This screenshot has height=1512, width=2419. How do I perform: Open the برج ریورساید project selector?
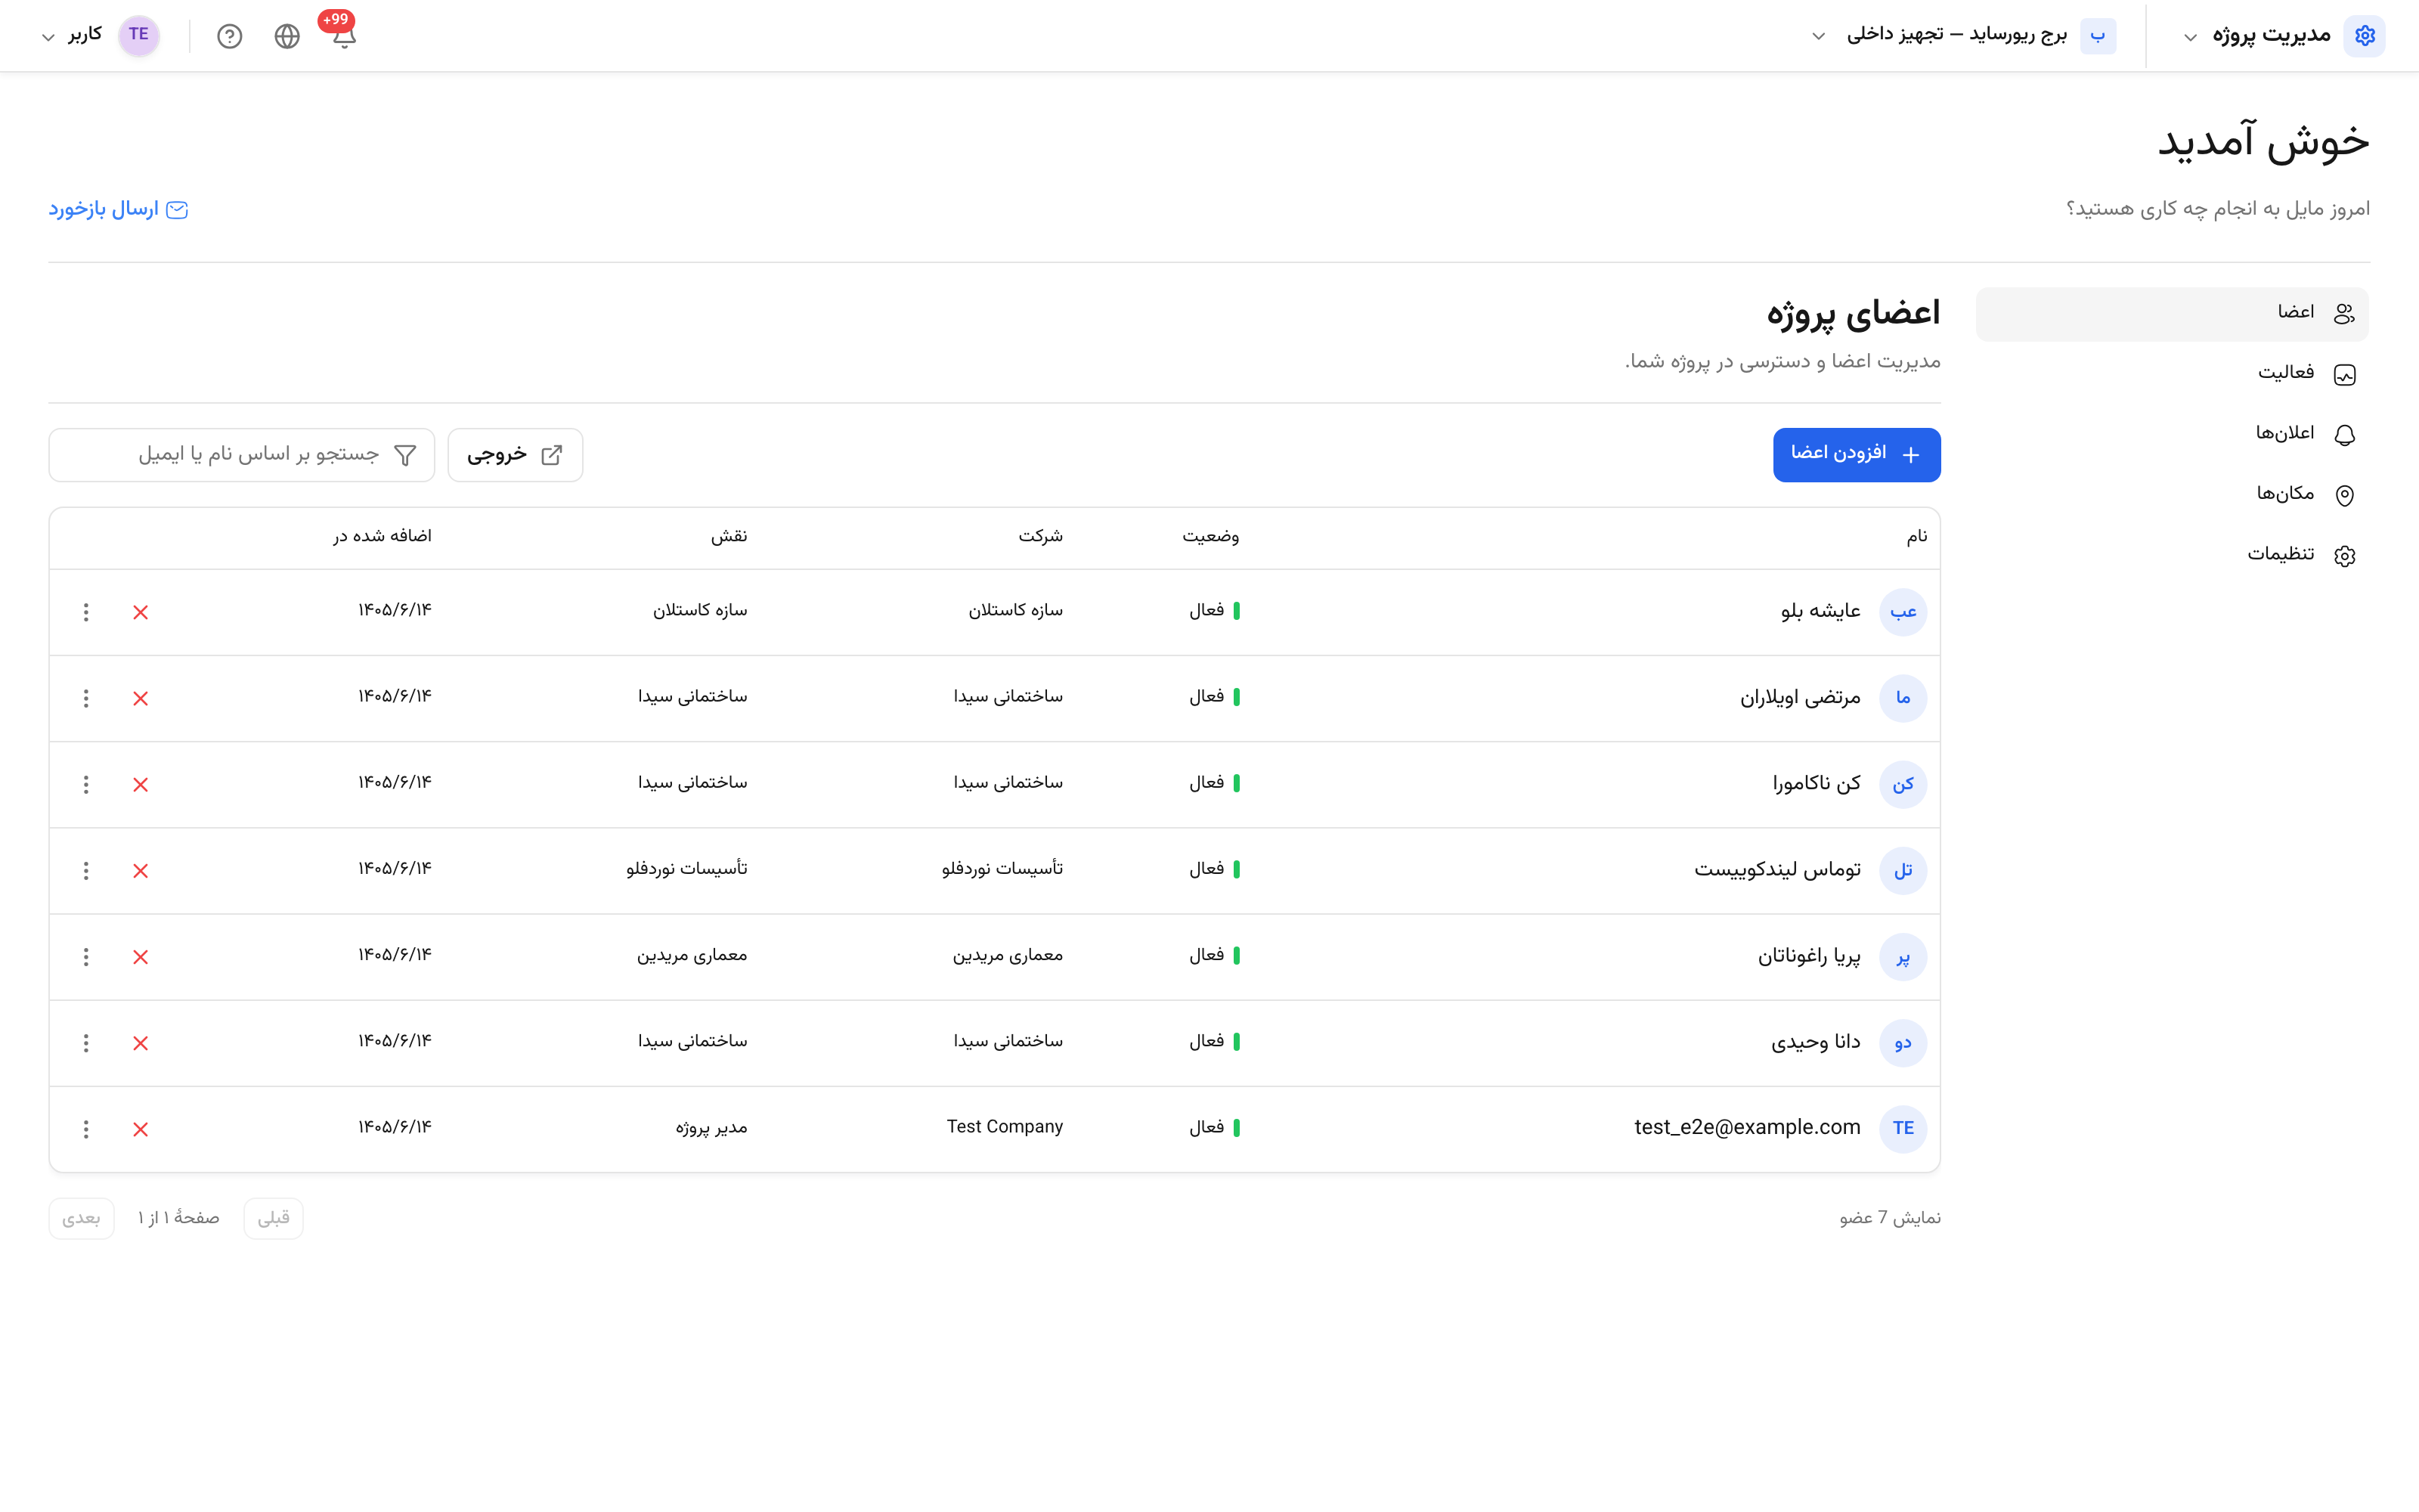pyautogui.click(x=1963, y=36)
